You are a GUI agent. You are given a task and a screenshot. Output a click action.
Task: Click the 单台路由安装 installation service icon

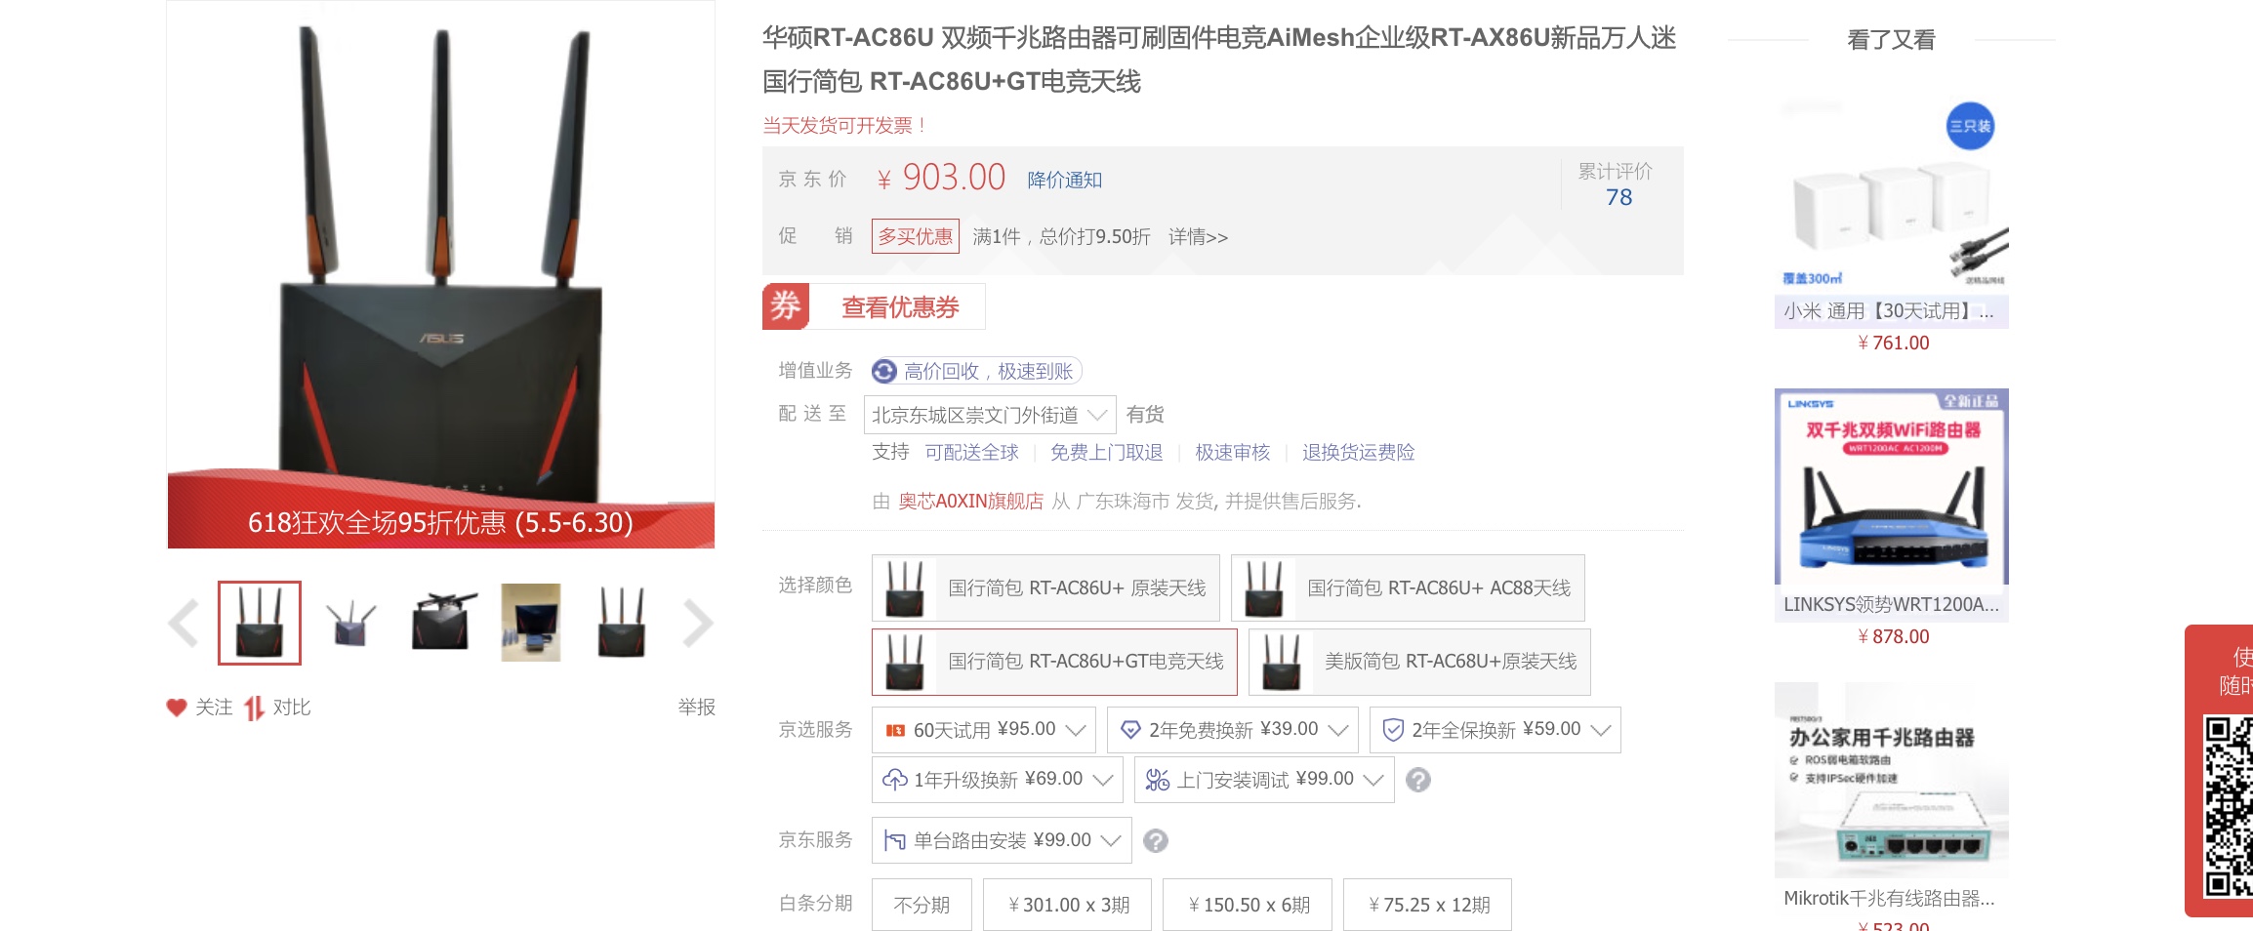pyautogui.click(x=897, y=839)
